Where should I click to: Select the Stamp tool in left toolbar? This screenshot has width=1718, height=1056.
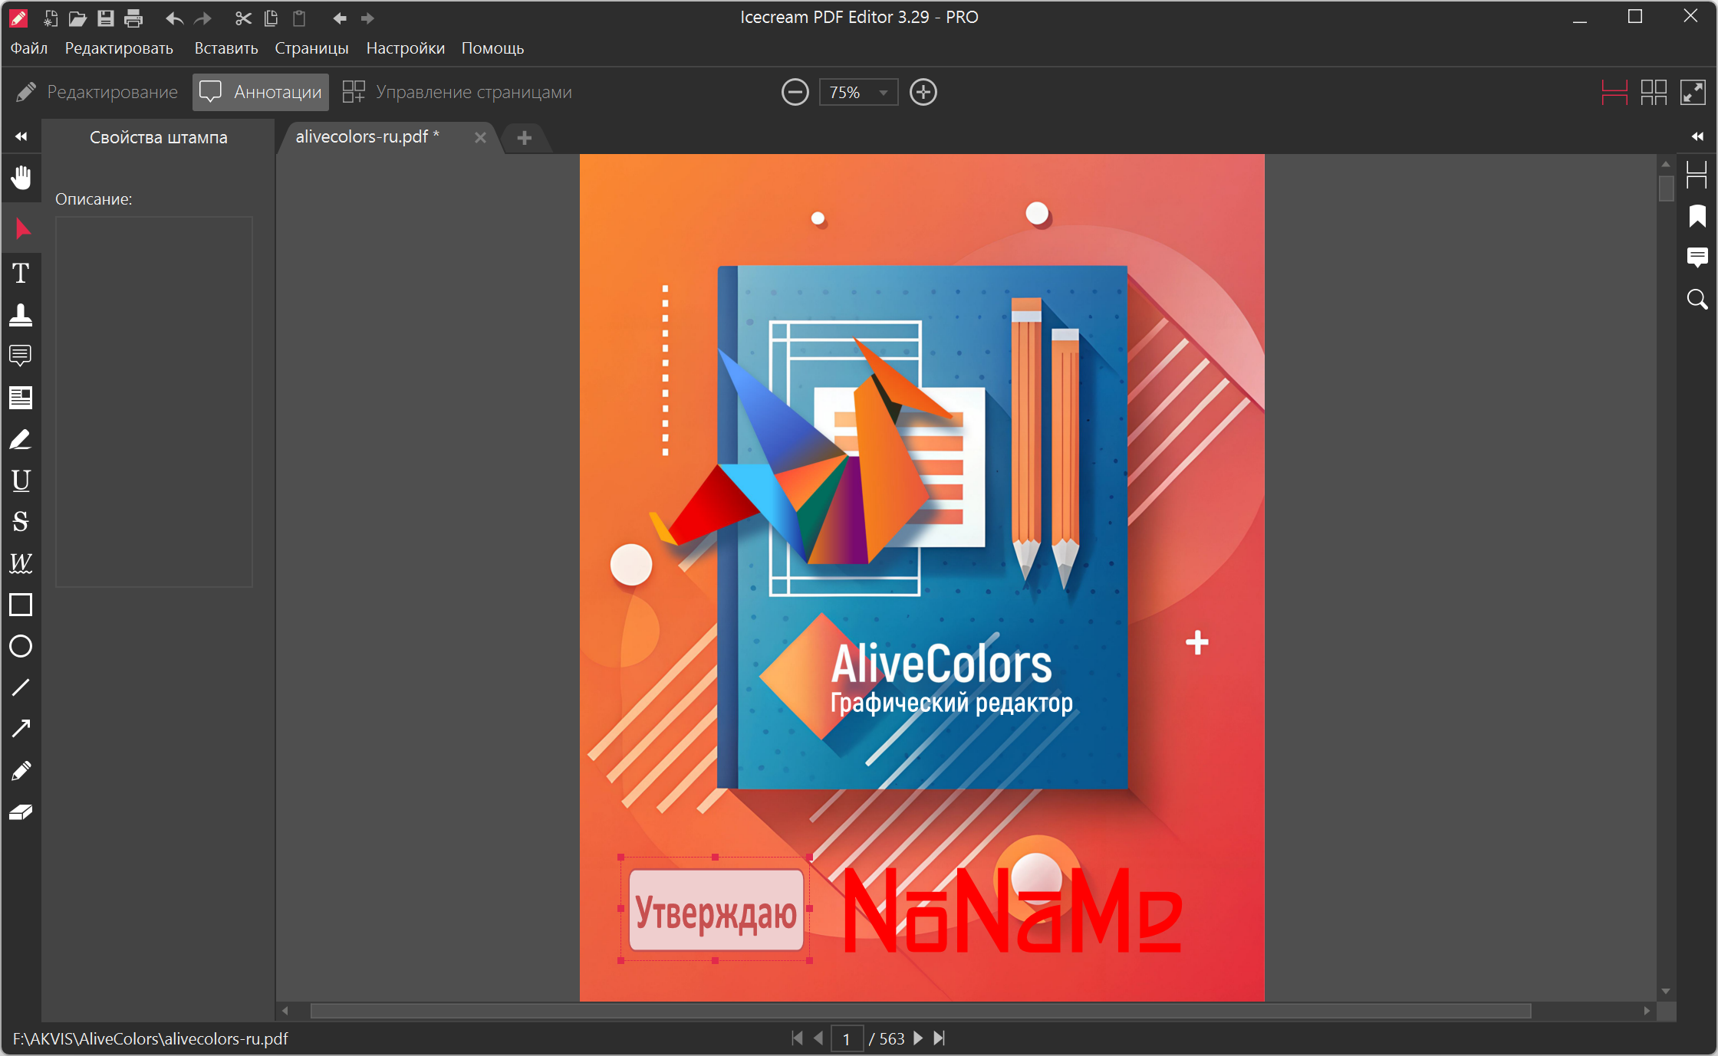pyautogui.click(x=21, y=315)
